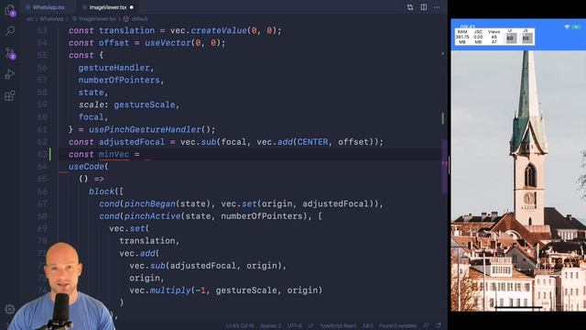
Task: Click vec.createValue on line 53
Action: 208,30
